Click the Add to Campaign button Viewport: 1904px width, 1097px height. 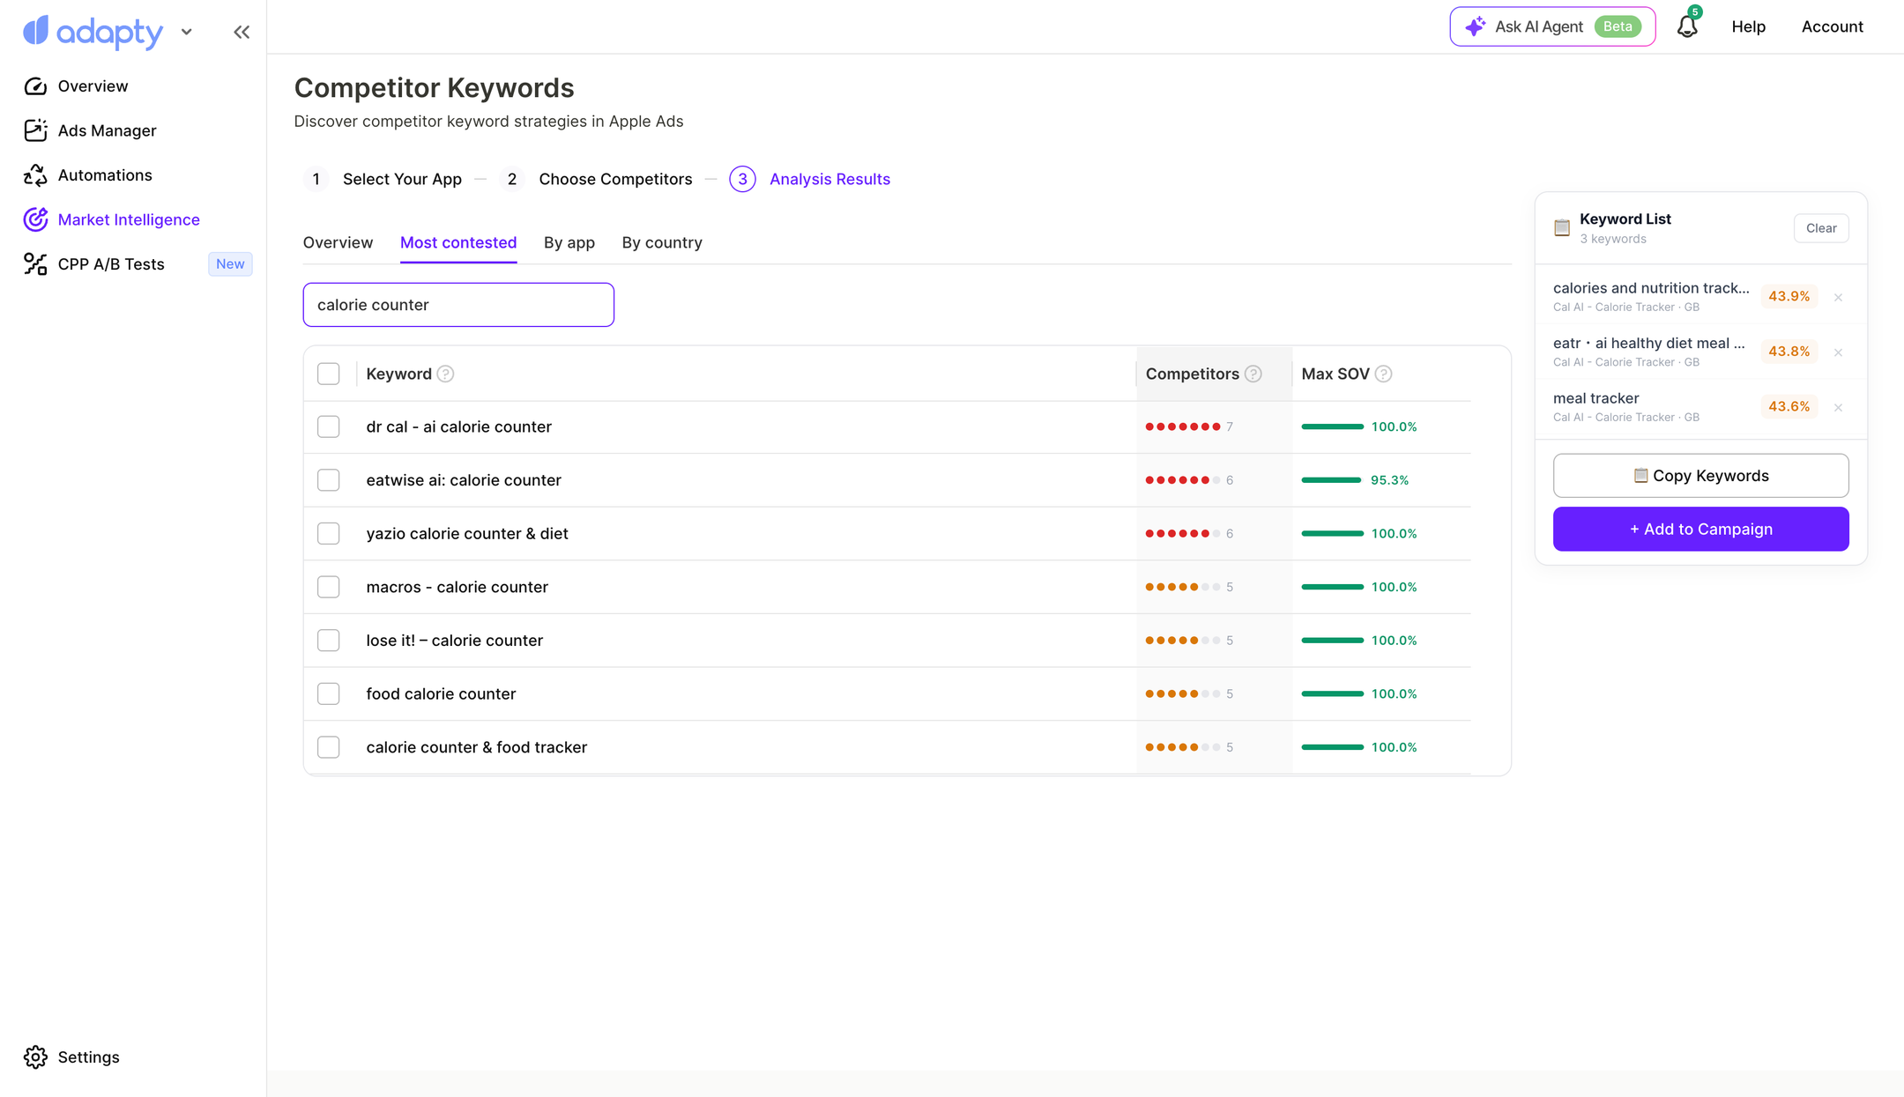click(x=1700, y=530)
